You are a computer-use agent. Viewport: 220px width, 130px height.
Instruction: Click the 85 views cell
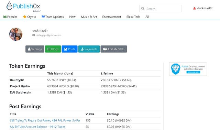[x=87, y=127]
